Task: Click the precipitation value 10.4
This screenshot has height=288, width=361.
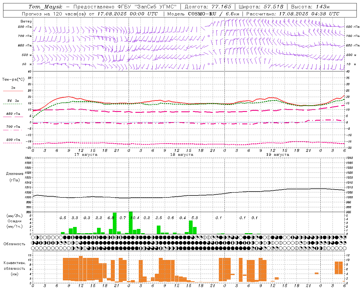Action: tap(135, 218)
